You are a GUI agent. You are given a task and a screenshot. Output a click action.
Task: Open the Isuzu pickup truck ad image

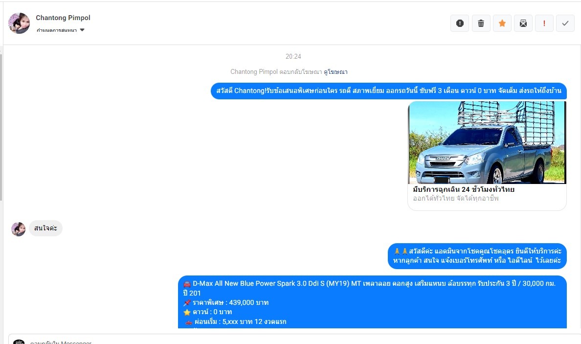487,142
